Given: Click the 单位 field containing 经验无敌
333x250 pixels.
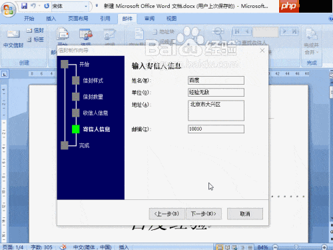Looking at the screenshot, I should coord(216,92).
